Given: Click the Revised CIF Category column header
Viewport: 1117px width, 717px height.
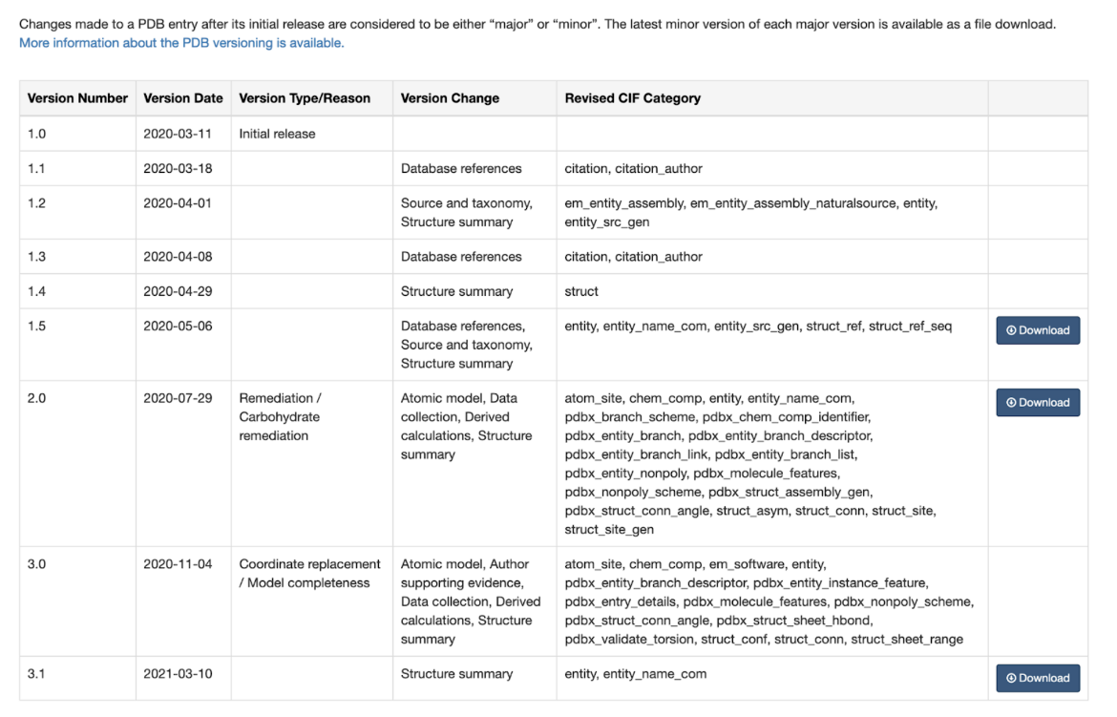Looking at the screenshot, I should pos(632,98).
